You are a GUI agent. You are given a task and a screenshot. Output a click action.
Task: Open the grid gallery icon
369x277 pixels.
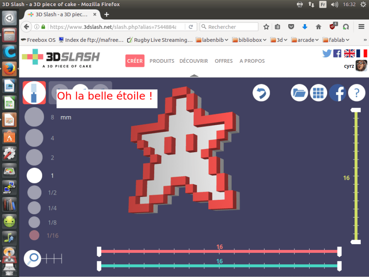318,93
